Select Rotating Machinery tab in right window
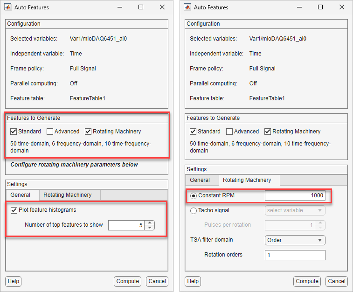353x292 pixels. tap(249, 180)
